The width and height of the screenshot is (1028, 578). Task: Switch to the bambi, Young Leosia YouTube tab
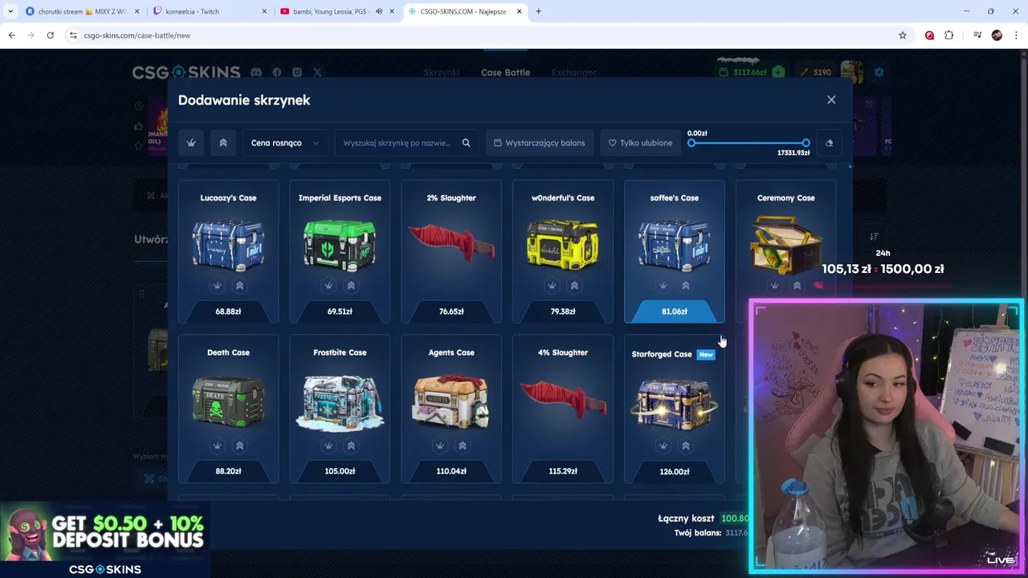tap(337, 11)
